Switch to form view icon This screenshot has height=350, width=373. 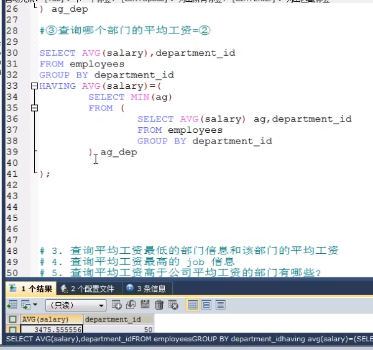pos(206,305)
